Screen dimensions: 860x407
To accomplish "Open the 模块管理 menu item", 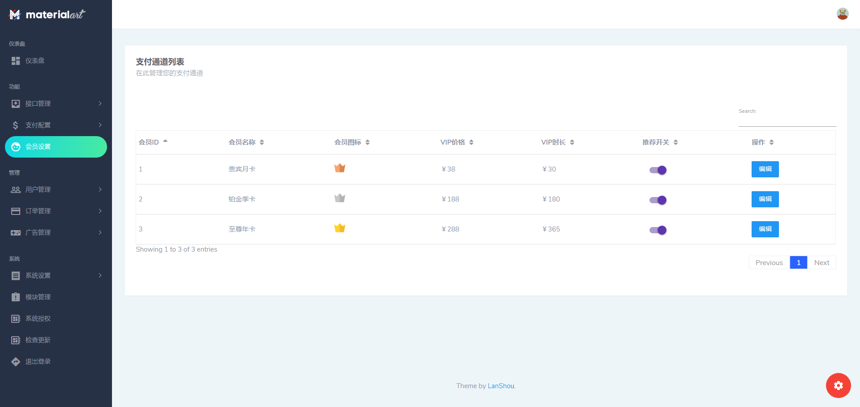I will (38, 297).
